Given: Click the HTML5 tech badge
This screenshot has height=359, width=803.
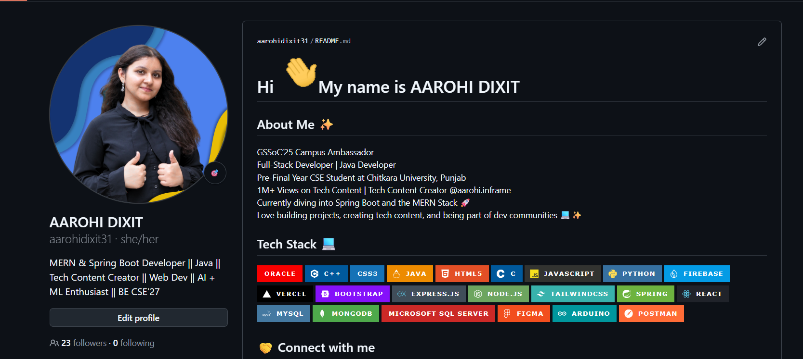Looking at the screenshot, I should point(462,273).
